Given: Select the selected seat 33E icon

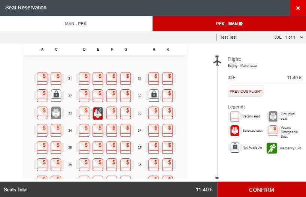Looking at the screenshot, I should pyautogui.click(x=98, y=113).
